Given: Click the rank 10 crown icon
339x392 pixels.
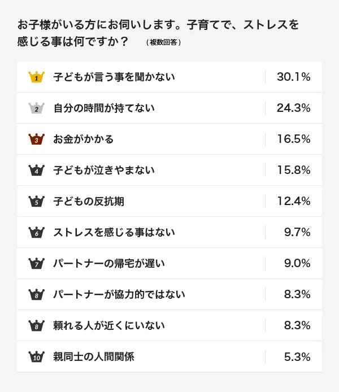Looking at the screenshot, I should 36,356.
